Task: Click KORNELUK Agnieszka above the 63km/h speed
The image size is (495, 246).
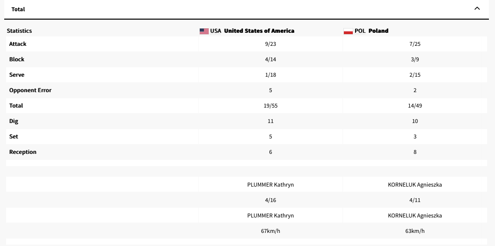Action: point(415,216)
